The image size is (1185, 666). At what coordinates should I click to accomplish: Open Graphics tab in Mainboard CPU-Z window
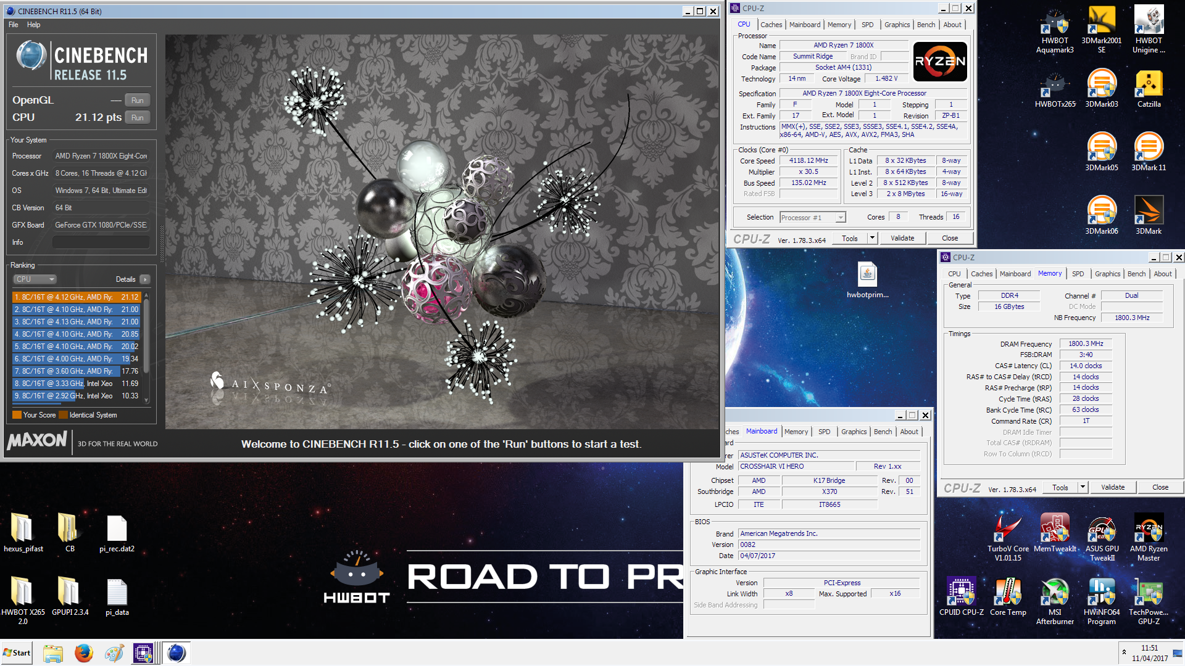[854, 432]
